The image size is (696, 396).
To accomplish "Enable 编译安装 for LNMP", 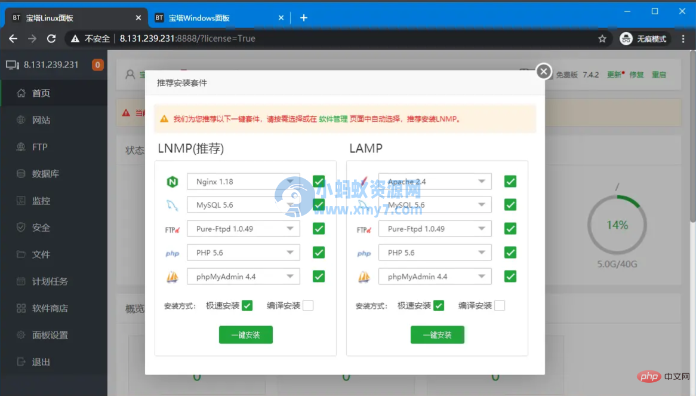I will point(308,305).
